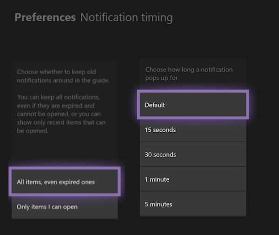Click "Choose how long a notification pops up for"
The image size is (279, 235).
(x=189, y=74)
